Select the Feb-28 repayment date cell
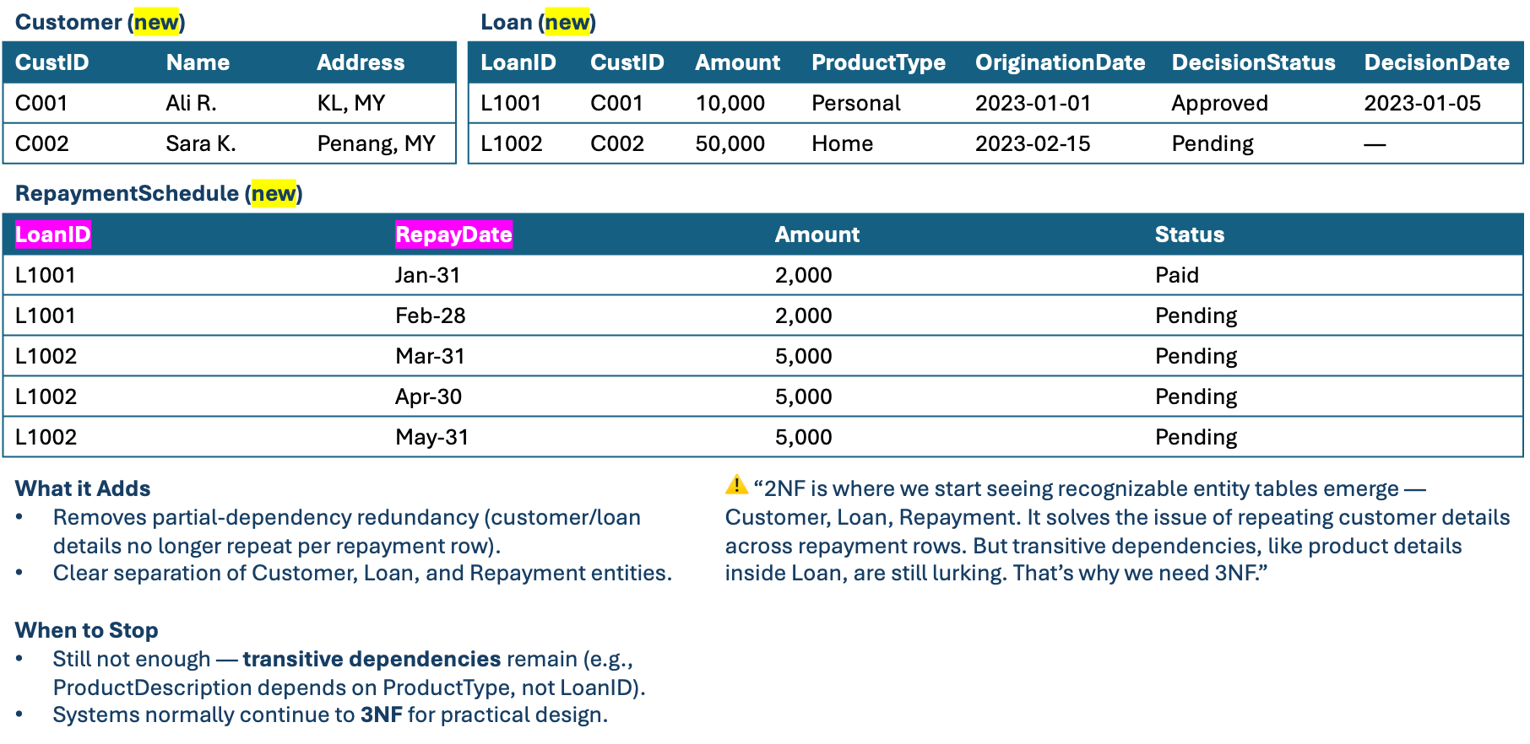The image size is (1530, 744). tap(431, 315)
